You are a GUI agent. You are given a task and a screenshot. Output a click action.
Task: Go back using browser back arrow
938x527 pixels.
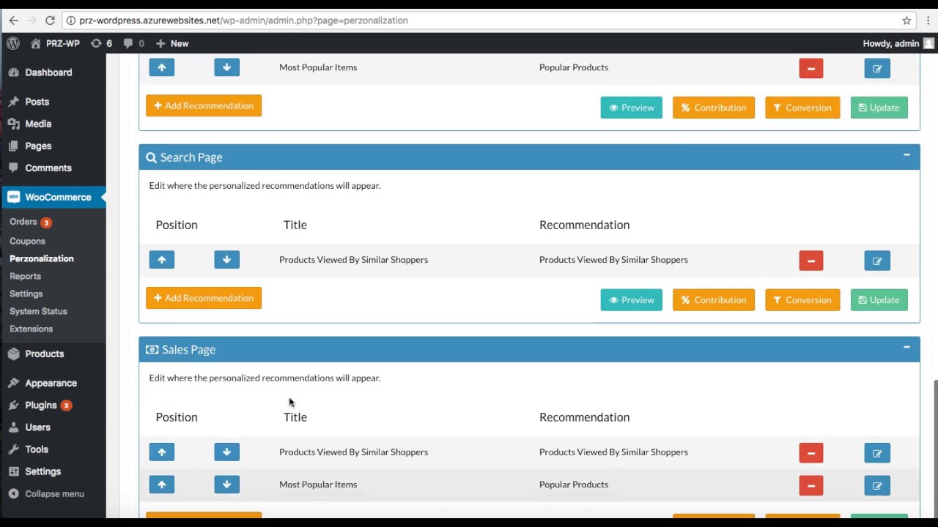coord(13,20)
